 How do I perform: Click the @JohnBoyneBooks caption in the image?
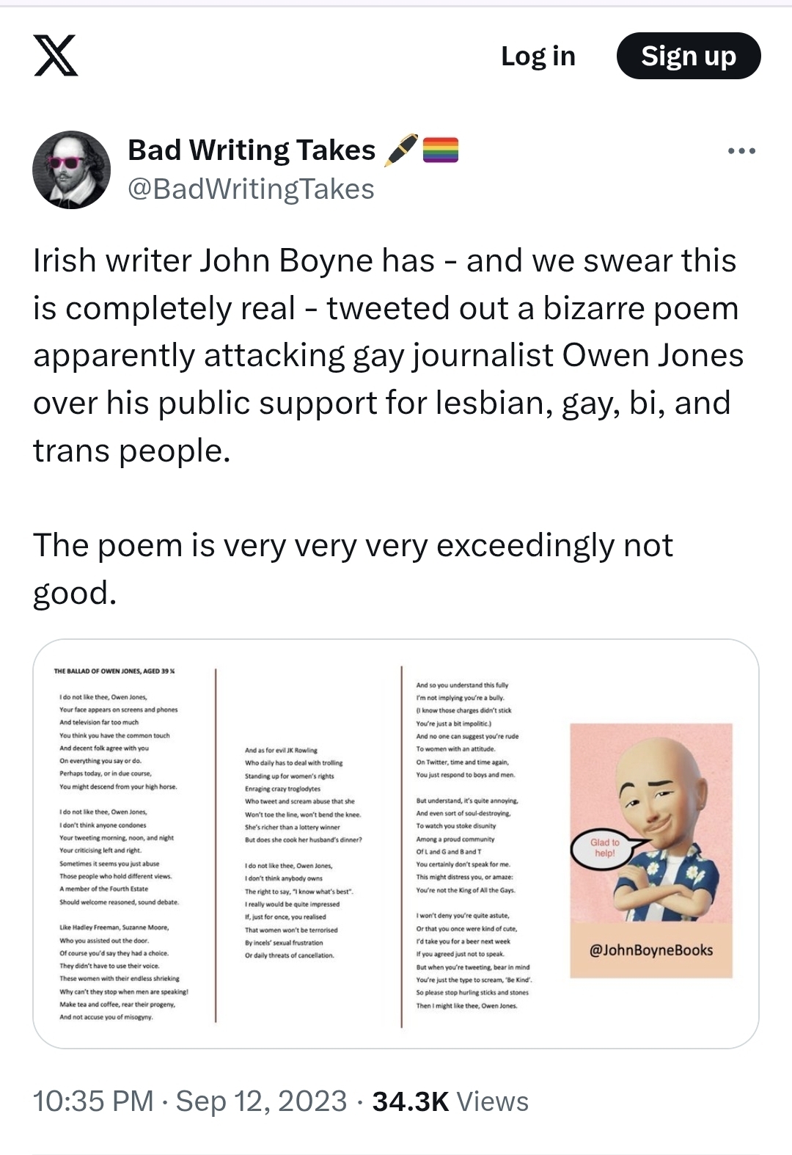pos(651,950)
